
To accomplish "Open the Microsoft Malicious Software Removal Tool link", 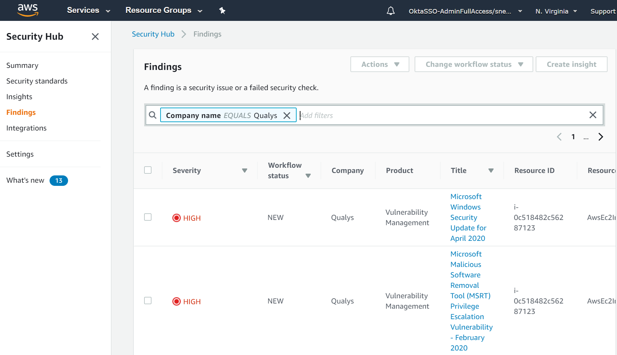I will tap(471, 301).
